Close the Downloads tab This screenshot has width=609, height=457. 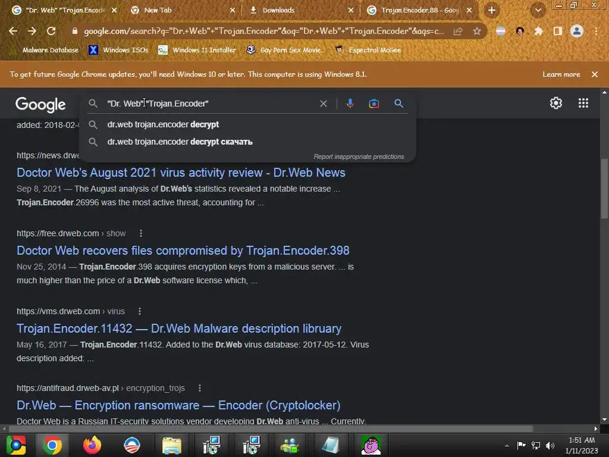tap(351, 10)
